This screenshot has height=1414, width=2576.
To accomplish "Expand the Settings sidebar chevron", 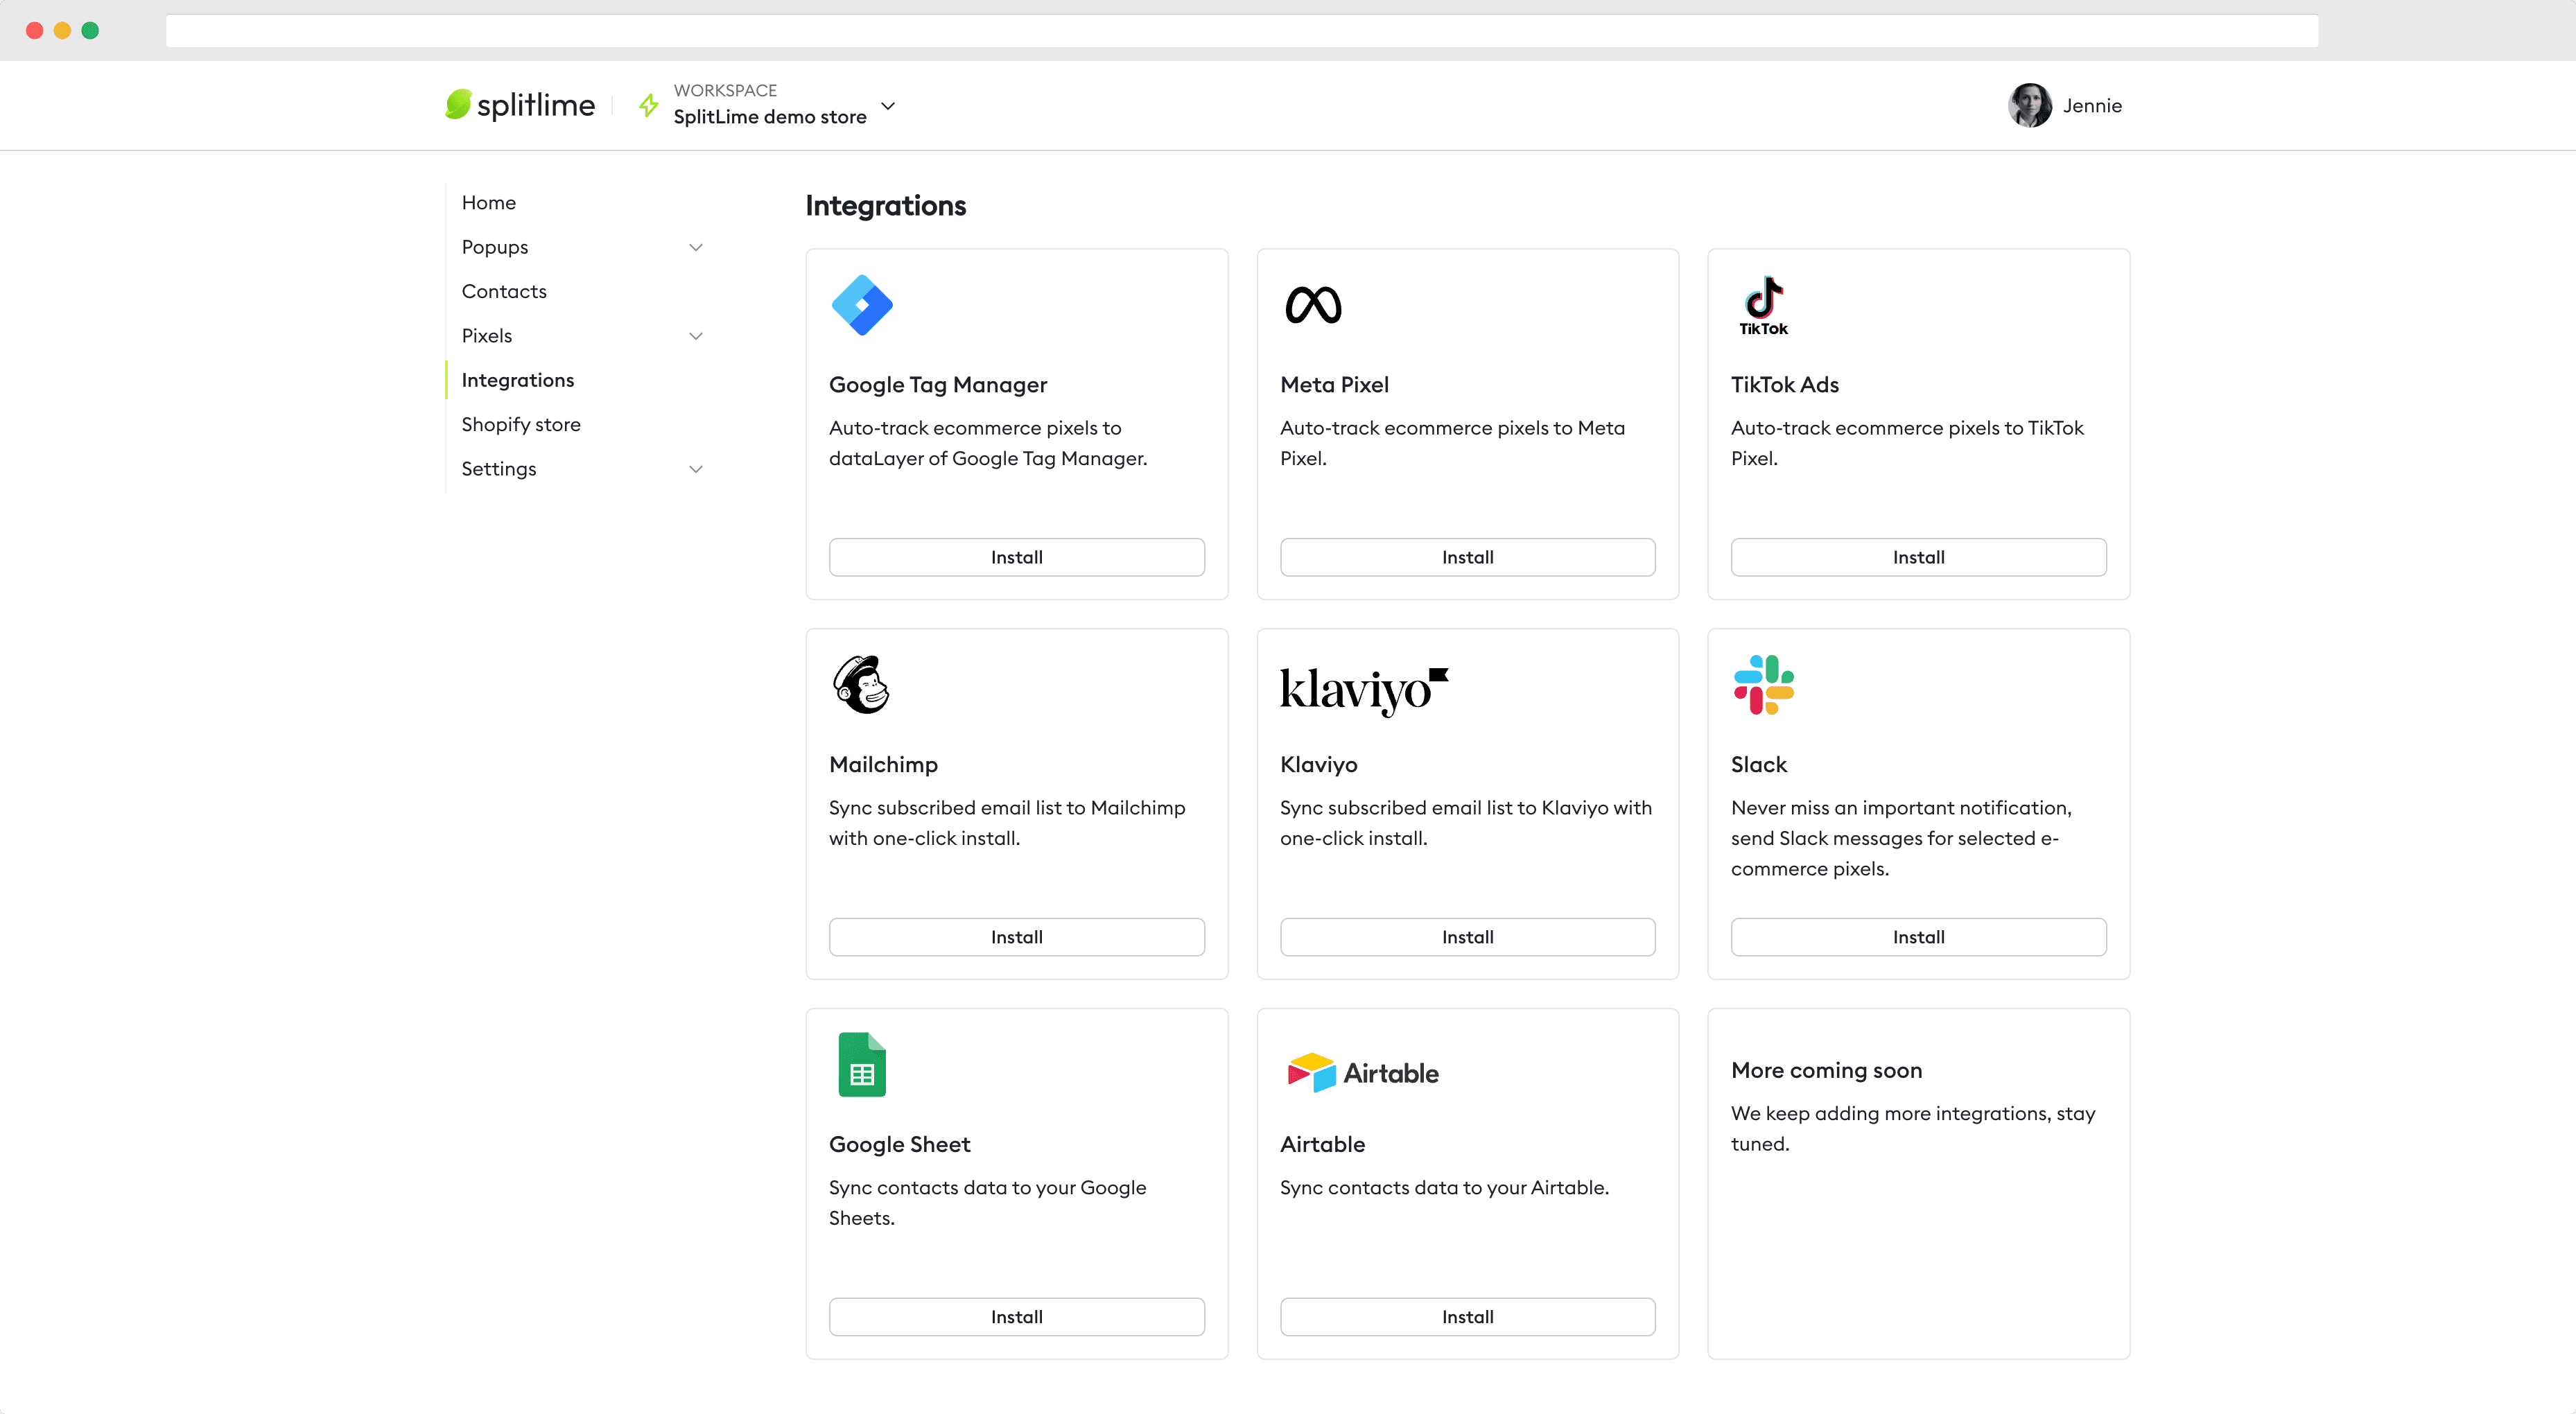I will pos(696,469).
